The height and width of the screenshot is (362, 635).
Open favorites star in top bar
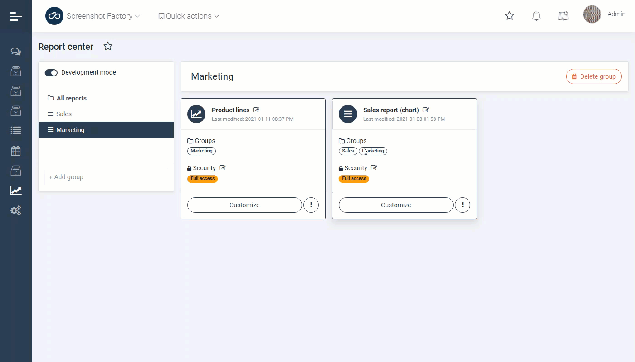(x=509, y=16)
